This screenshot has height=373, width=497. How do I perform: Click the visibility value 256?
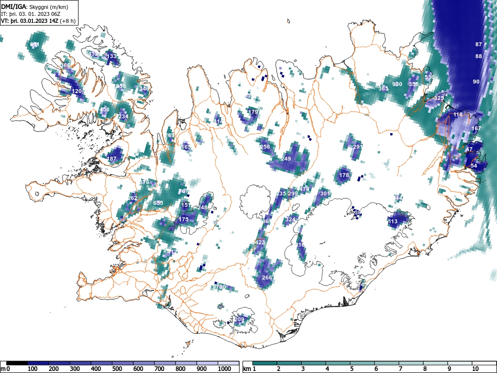coord(265,147)
